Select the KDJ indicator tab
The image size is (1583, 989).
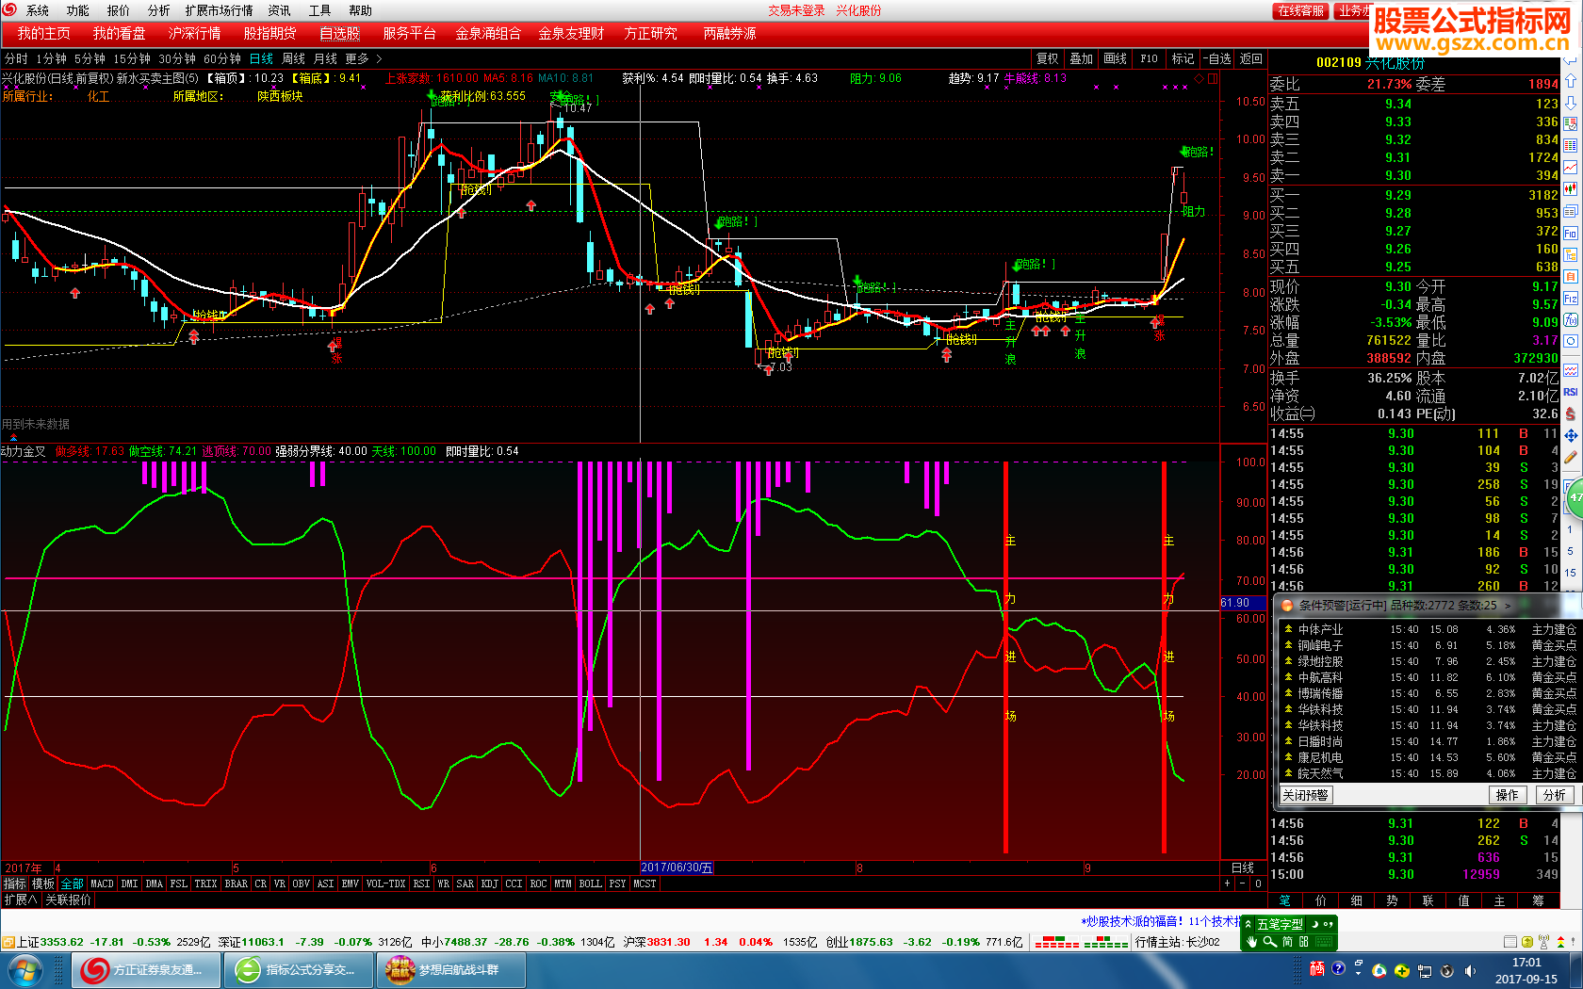[x=489, y=884]
